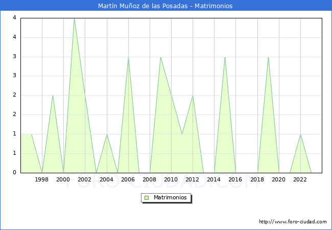Screen dimensions: 332x230
Task: Click the 2000 x-axis label
Action: (x=63, y=179)
